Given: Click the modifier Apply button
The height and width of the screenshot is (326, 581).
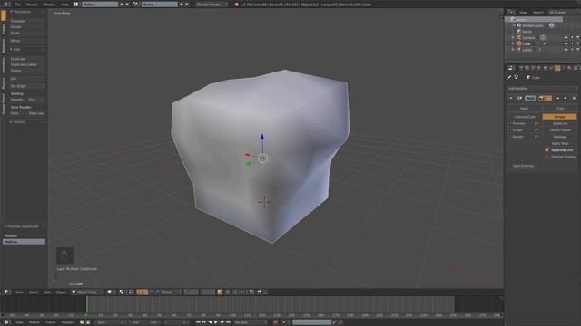Looking at the screenshot, I should coord(525,109).
